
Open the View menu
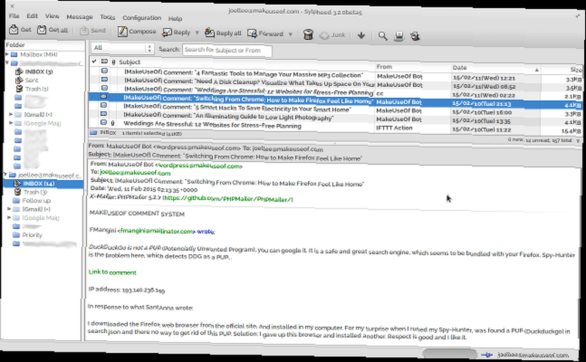point(52,16)
